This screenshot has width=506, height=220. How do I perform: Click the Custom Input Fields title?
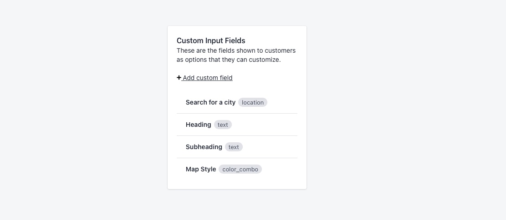tap(211, 40)
